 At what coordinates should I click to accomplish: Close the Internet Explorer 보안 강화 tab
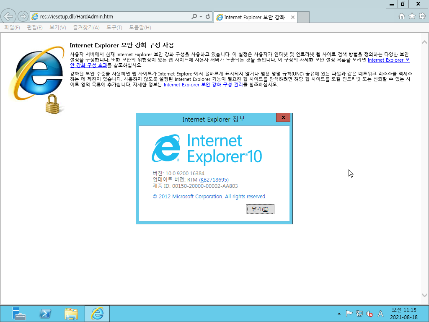pos(293,17)
